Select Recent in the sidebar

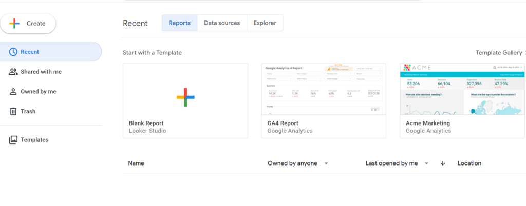(51, 52)
